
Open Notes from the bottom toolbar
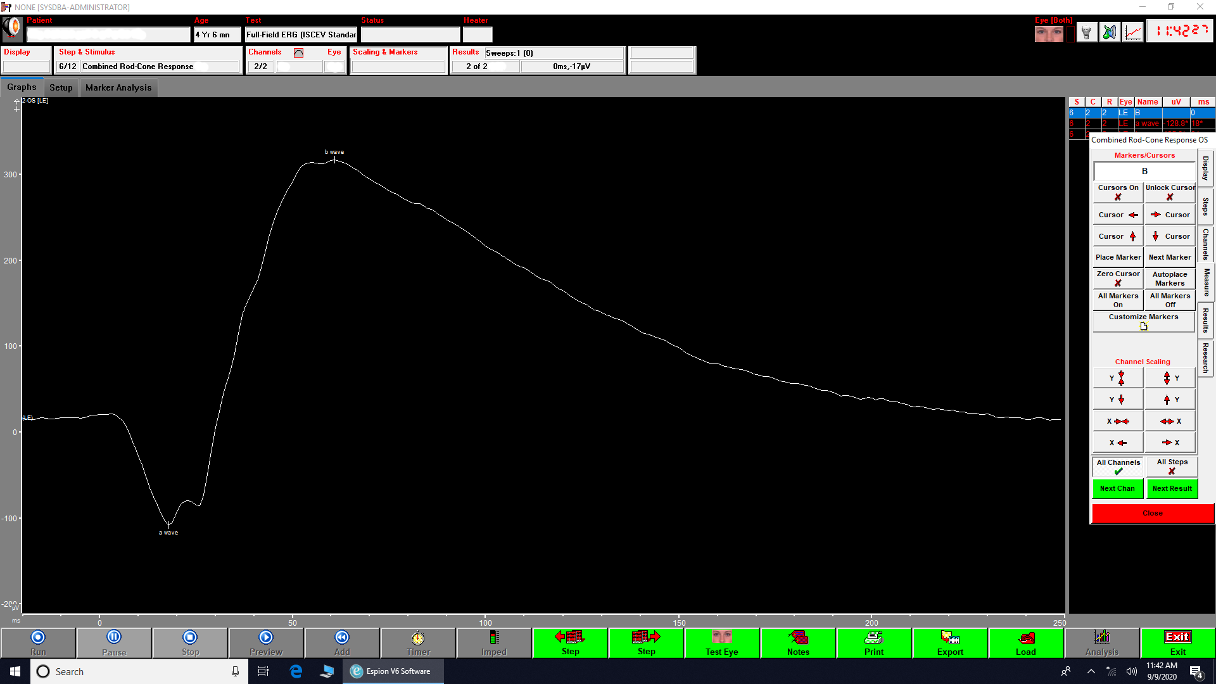click(x=798, y=642)
